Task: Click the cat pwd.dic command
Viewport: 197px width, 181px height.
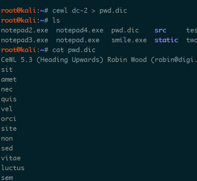Action: click(x=74, y=50)
